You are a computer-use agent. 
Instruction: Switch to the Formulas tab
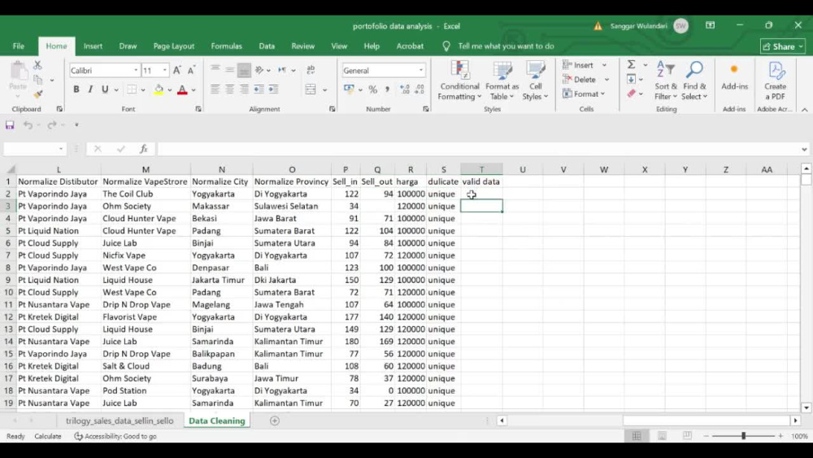click(227, 46)
